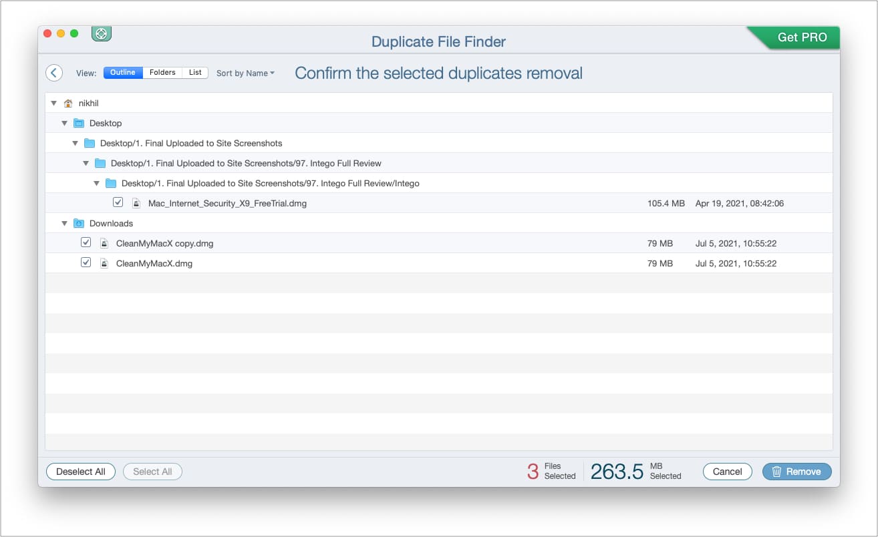The width and height of the screenshot is (878, 537).
Task: Uncheck the CleanMyMacX copy.dmg checkbox
Action: coord(86,242)
